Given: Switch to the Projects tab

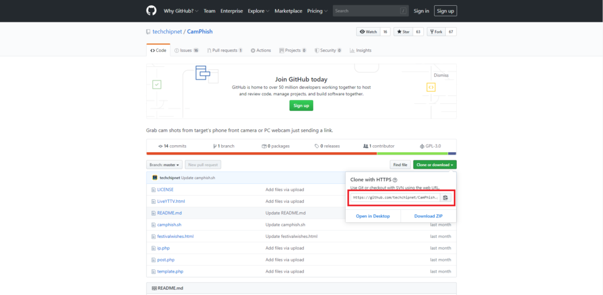Looking at the screenshot, I should (293, 51).
